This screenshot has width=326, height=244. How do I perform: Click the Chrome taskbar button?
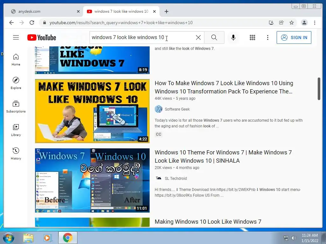68,238
